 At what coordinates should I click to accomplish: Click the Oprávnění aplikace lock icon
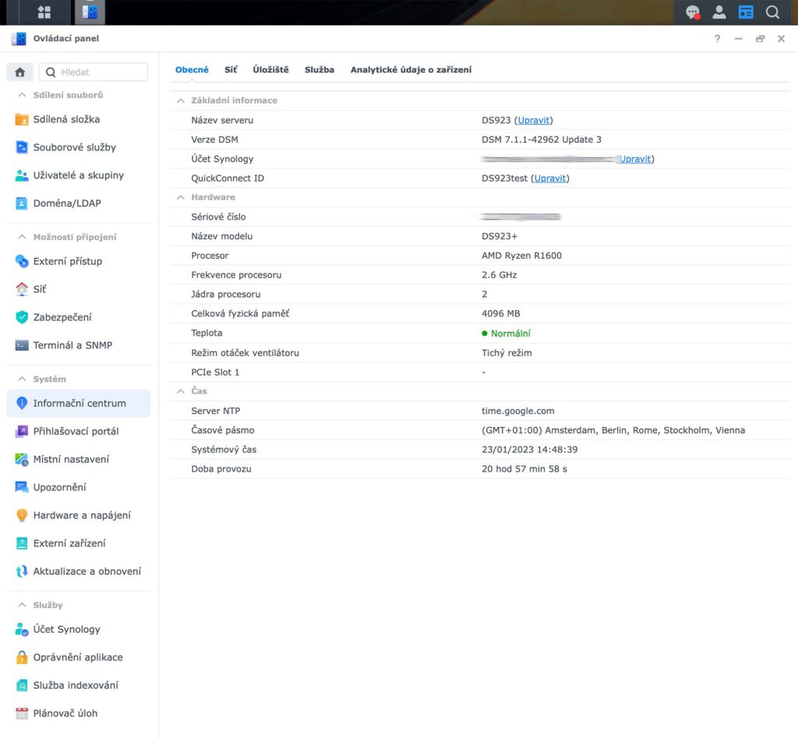[x=21, y=658]
